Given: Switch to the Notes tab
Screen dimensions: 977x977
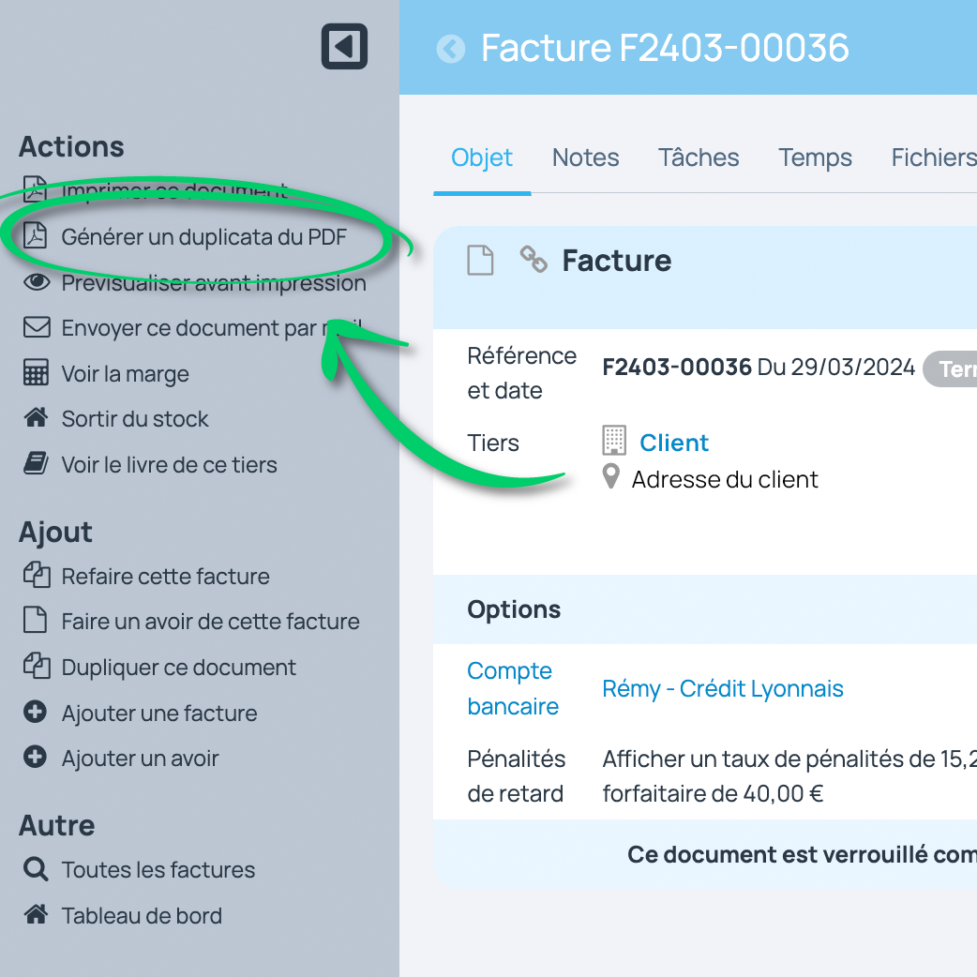Looking at the screenshot, I should point(585,157).
